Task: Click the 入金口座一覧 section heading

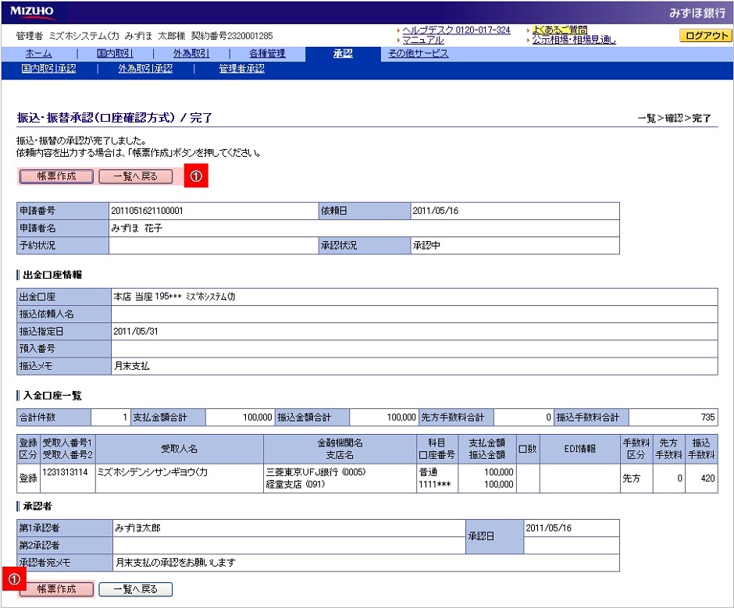Action: tap(52, 396)
